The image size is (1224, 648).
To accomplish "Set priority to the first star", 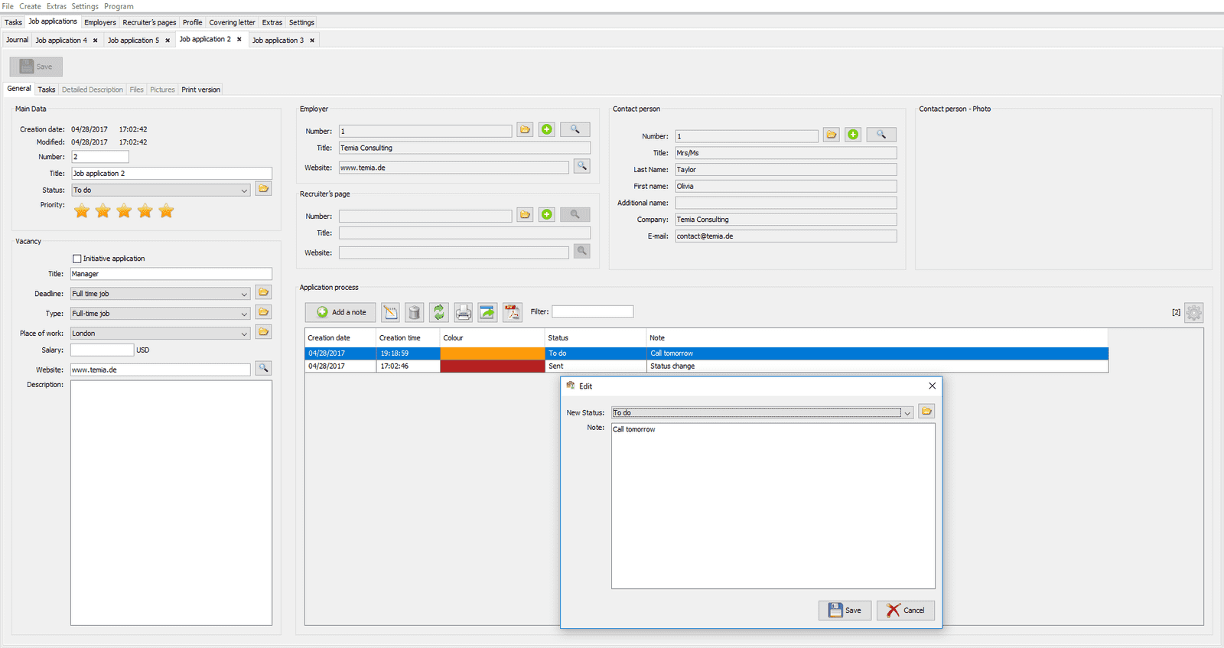I will click(x=82, y=210).
